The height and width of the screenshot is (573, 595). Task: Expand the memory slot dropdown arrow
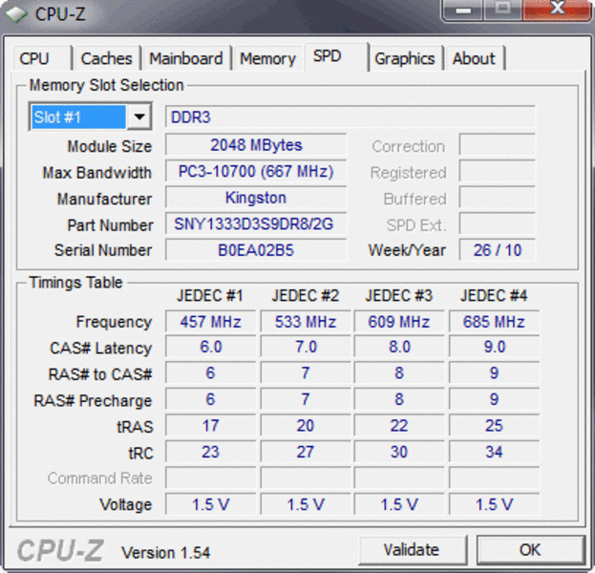coord(139,117)
